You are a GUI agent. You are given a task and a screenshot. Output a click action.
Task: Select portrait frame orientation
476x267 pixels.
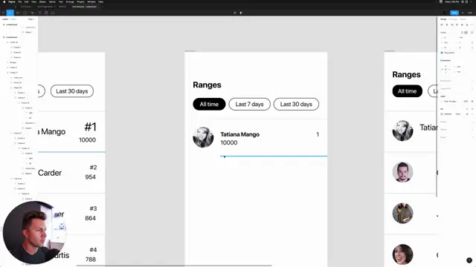click(x=462, y=33)
